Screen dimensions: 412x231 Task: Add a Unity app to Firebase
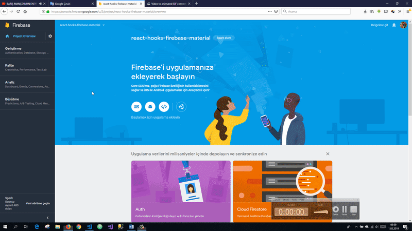pyautogui.click(x=181, y=107)
